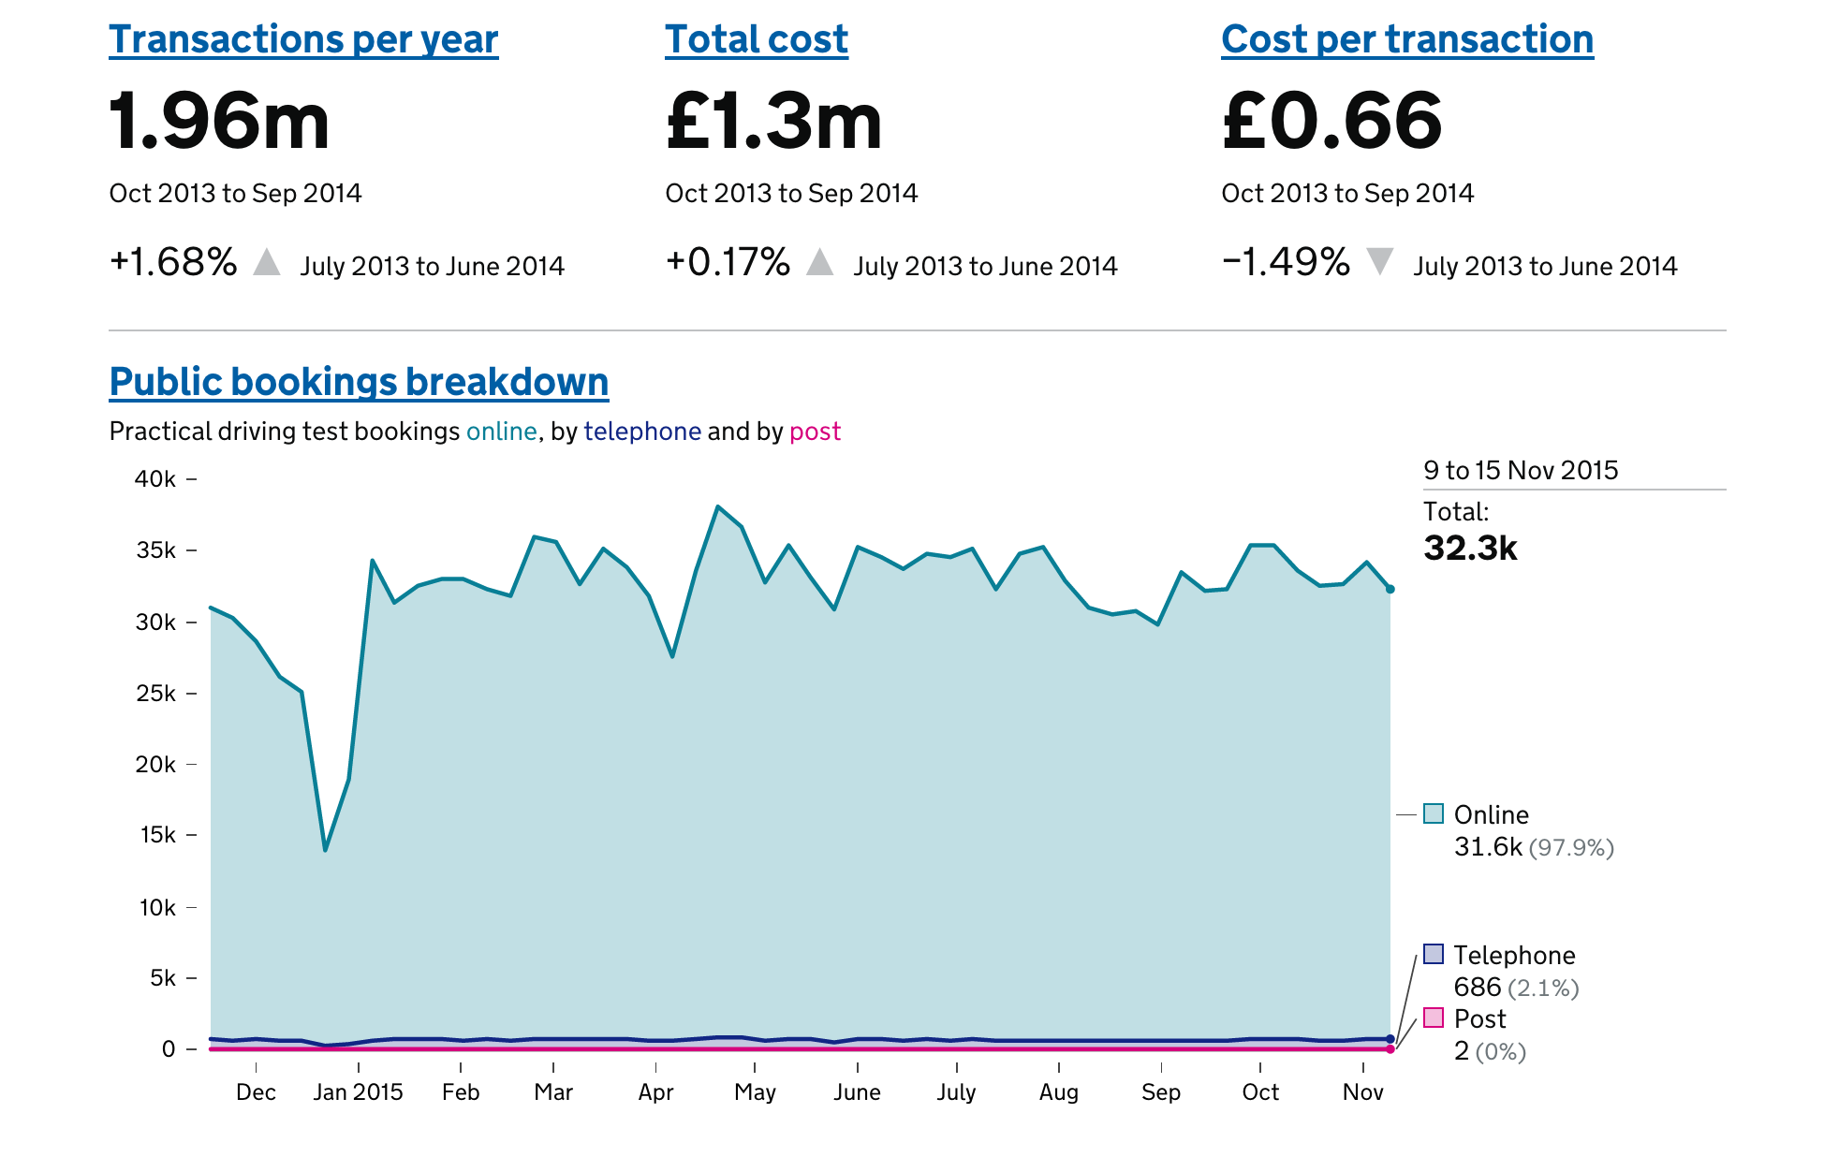
Task: Click the Jan 2015 axis label
Action: [x=358, y=1092]
